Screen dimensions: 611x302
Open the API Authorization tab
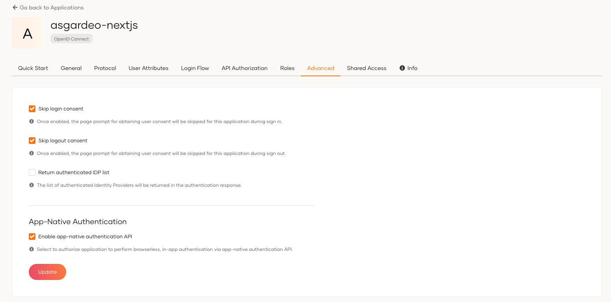[x=244, y=68]
